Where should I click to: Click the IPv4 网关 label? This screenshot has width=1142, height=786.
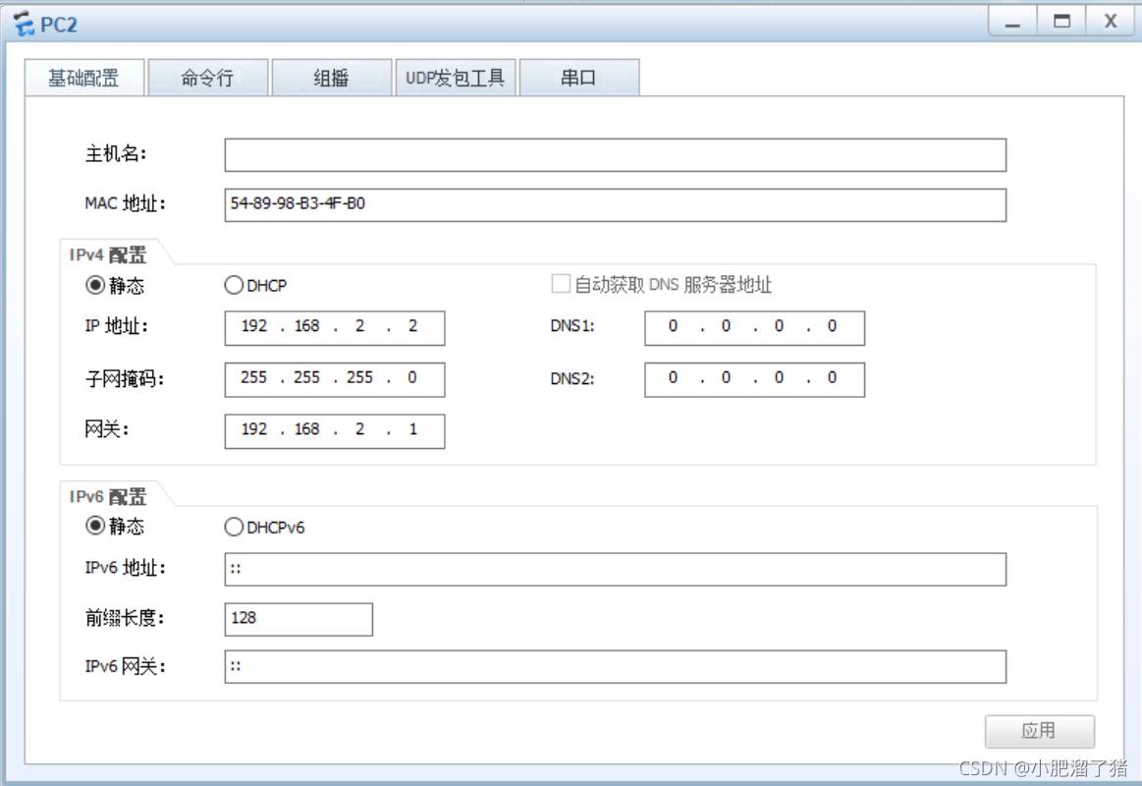click(106, 429)
